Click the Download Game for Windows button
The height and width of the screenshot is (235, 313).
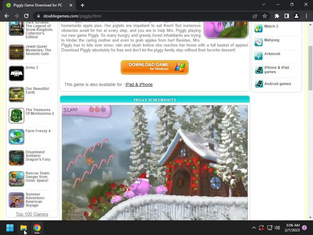tap(154, 67)
